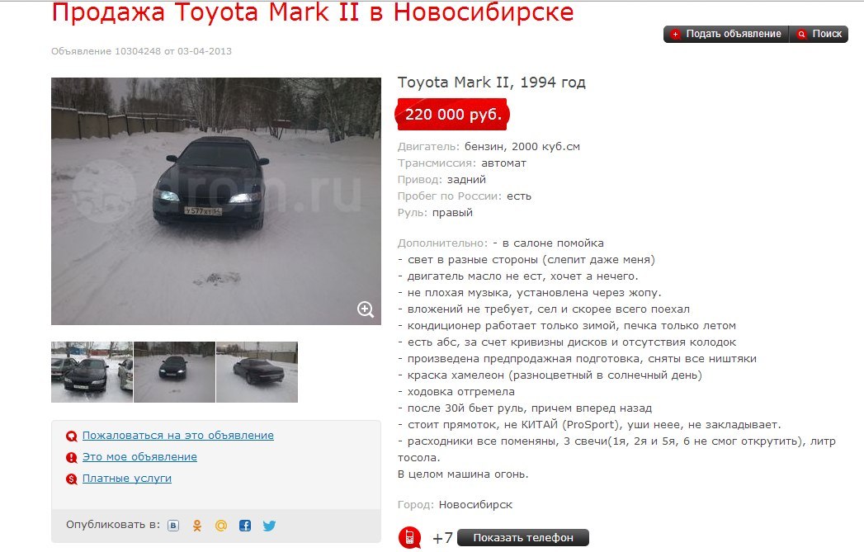Click Подать объявление button
864x552 pixels.
point(726,34)
